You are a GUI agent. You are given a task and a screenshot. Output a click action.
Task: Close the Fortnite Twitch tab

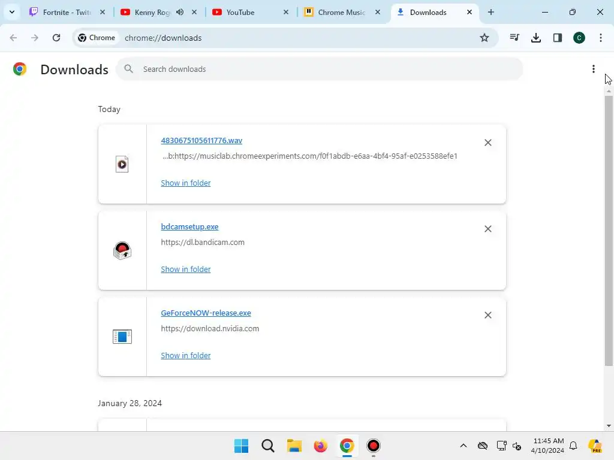point(103,12)
